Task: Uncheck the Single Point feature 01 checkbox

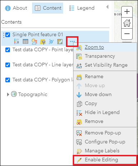Action: (8, 35)
